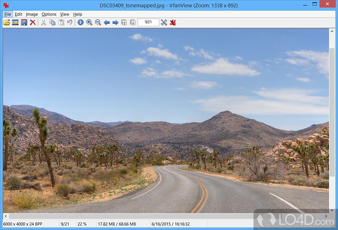
Task: Click the Copy icon in toolbar
Action: 52,22
